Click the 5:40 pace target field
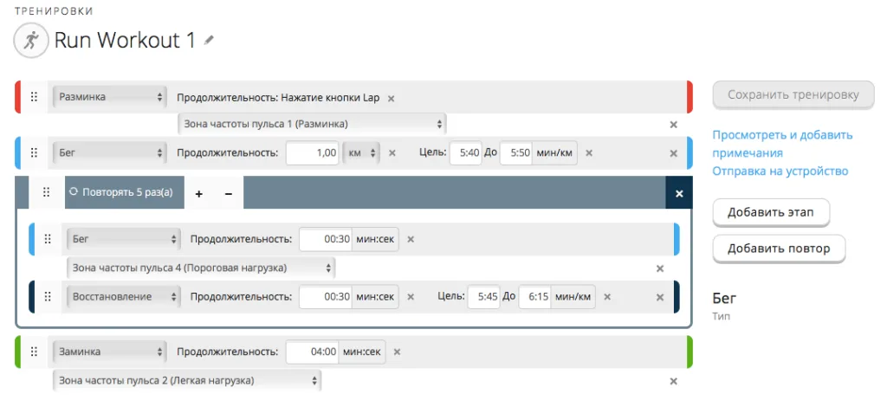The image size is (887, 407). 465,152
